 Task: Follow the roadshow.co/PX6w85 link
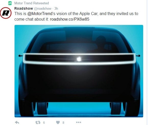point(70,19)
